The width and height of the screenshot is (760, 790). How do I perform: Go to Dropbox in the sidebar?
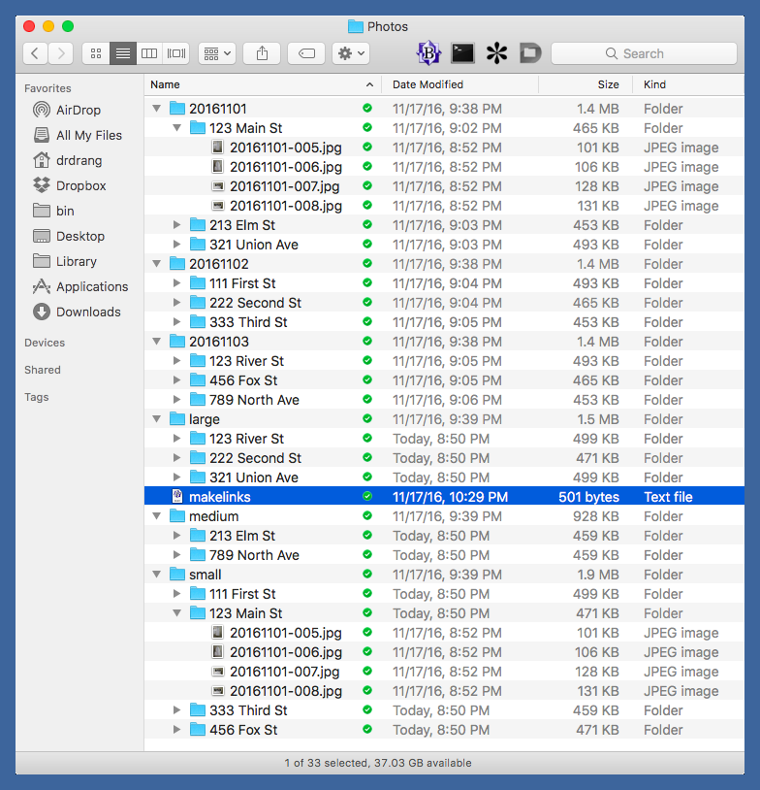[80, 185]
